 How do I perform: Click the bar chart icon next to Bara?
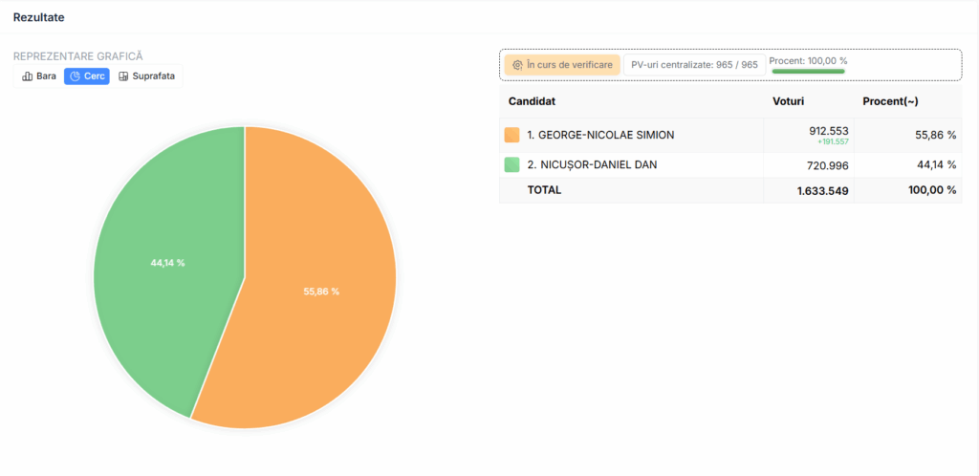pos(28,76)
